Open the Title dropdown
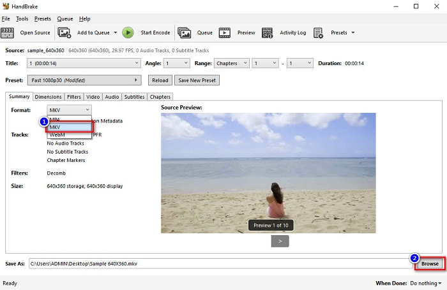 click(x=84, y=63)
